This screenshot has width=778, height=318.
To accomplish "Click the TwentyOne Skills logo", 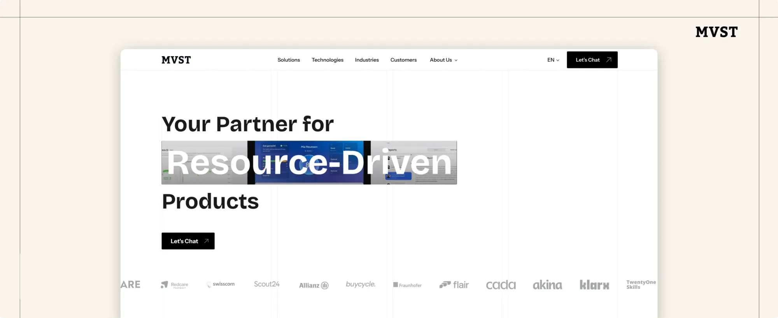I will coord(641,285).
